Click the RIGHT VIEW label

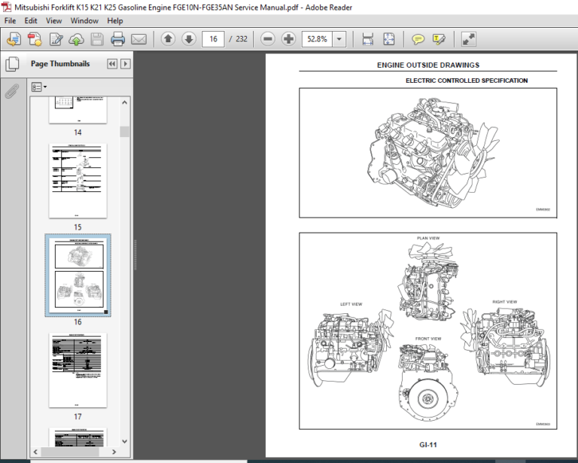coord(505,302)
